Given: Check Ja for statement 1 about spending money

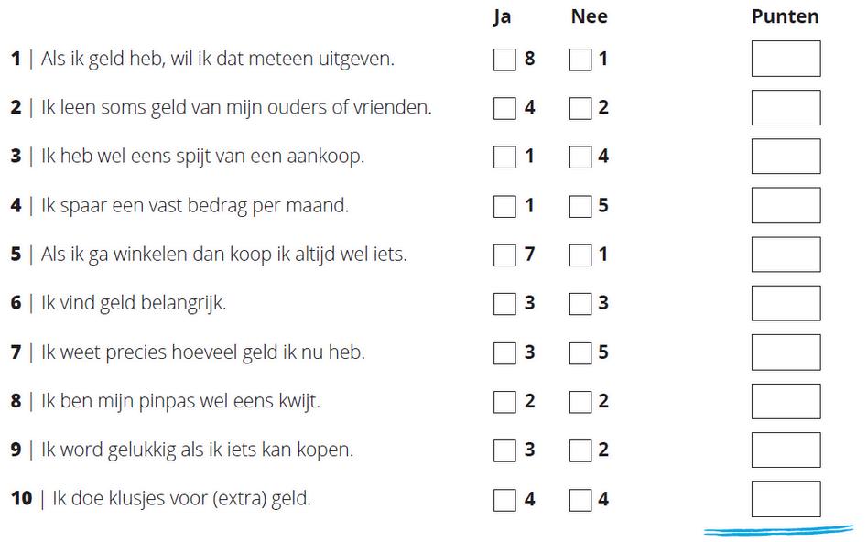Looking at the screenshot, I should pyautogui.click(x=504, y=60).
